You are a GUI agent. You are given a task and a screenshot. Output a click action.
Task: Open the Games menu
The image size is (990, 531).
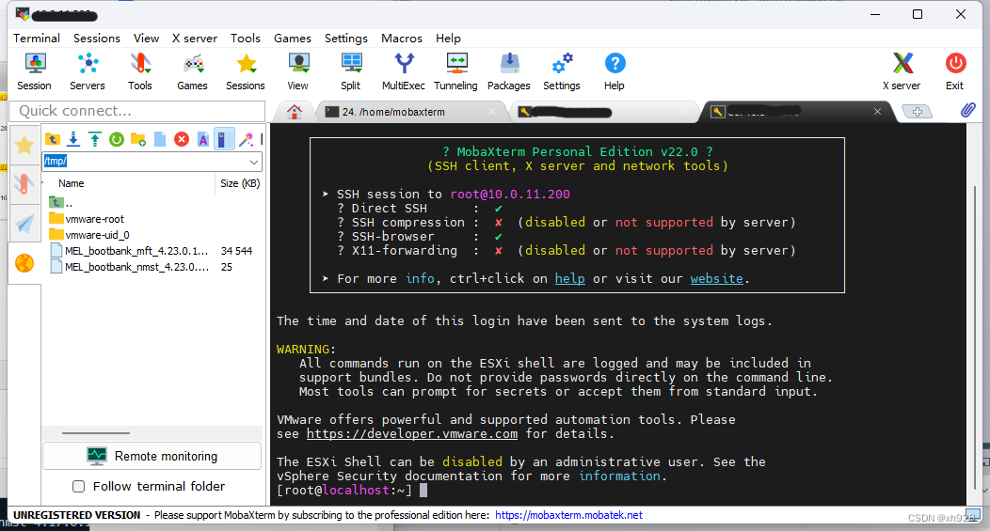(x=293, y=39)
